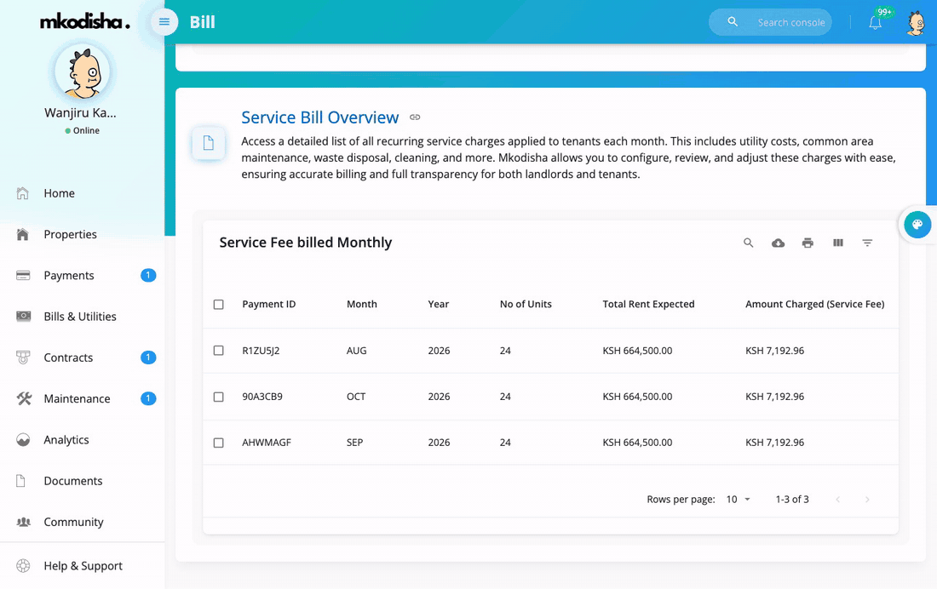Check the AHWMAGF row checkbox
This screenshot has height=589, width=937.
point(219,443)
